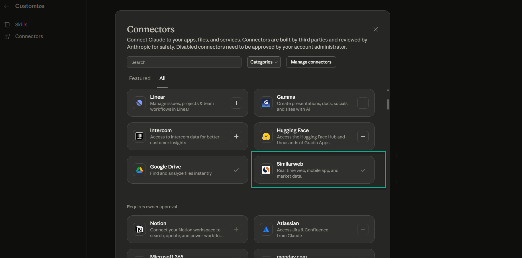Click the Hugging Face emoji logo icon
The height and width of the screenshot is (258, 522).
[266, 136]
